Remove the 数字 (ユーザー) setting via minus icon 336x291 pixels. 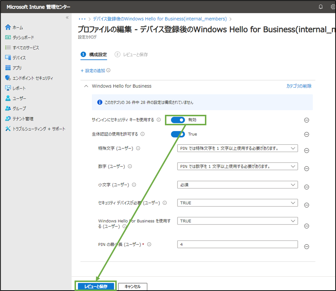point(306,169)
